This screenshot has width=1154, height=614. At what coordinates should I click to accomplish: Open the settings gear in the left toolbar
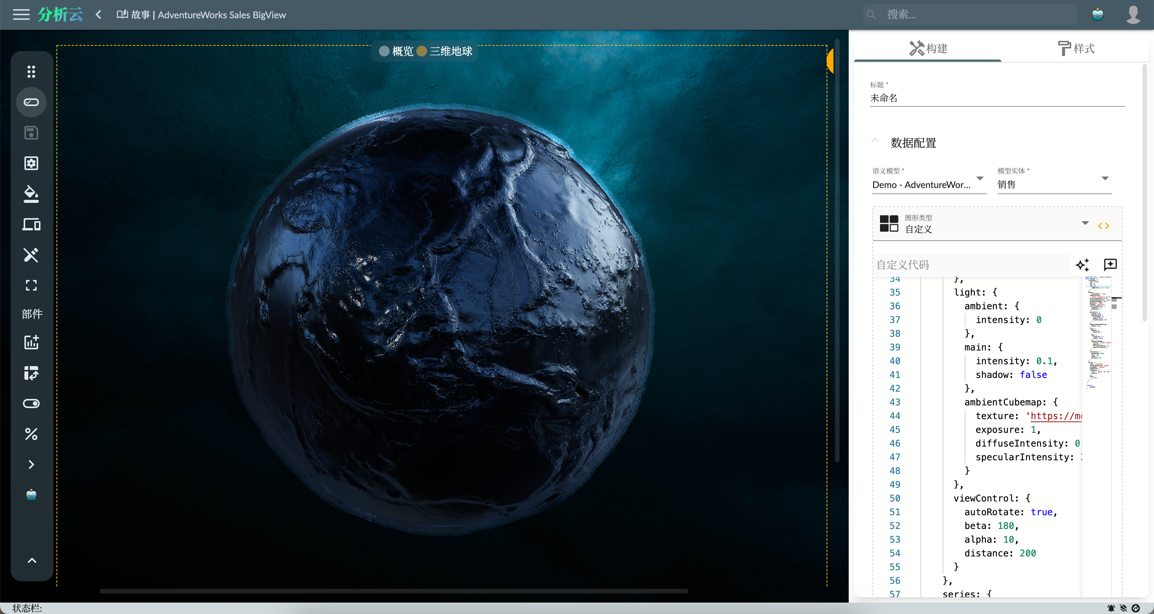click(31, 163)
